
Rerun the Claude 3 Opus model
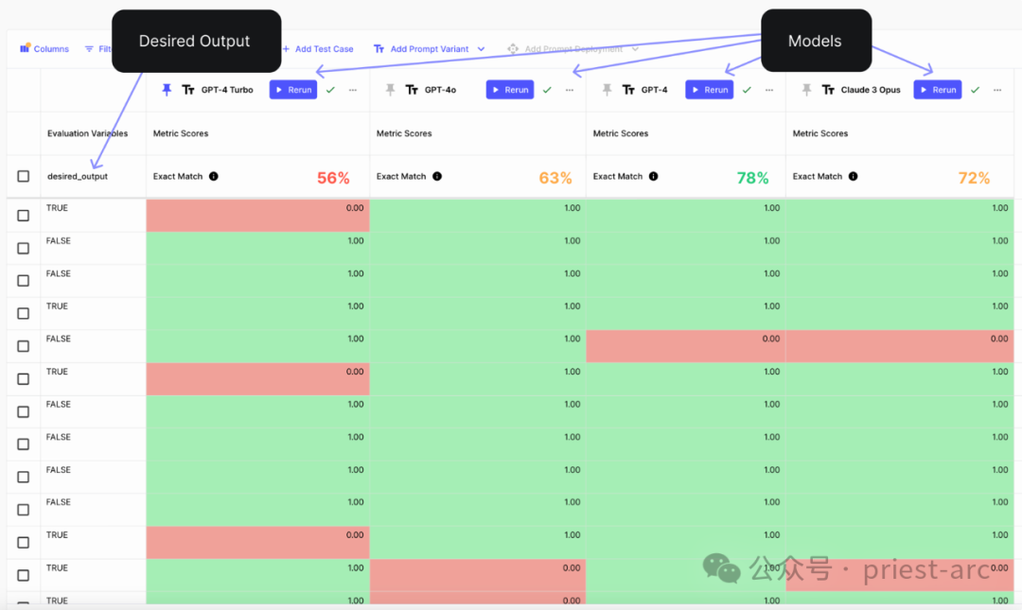tap(937, 90)
